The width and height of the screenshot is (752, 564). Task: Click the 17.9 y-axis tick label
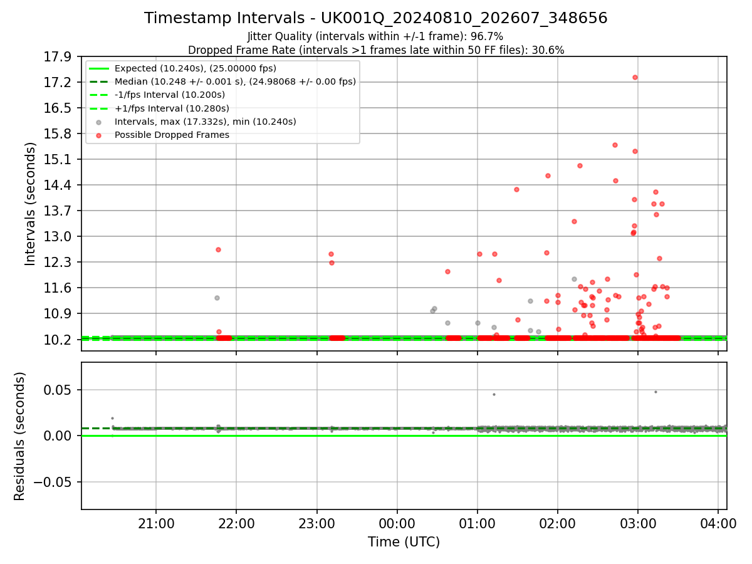60,57
